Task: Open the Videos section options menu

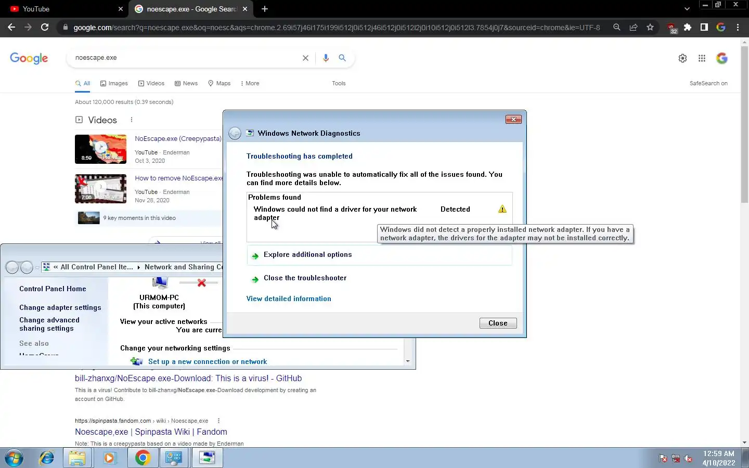Action: coord(132,120)
